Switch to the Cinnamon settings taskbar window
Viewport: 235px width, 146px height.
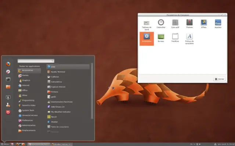[x=39, y=144]
